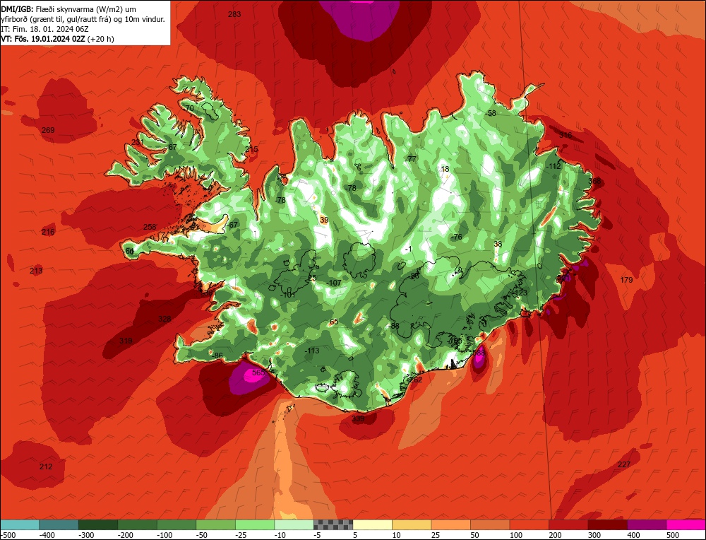706x540 pixels.
Task: Select the map value 316 in the northeast
Action: pyautogui.click(x=565, y=135)
